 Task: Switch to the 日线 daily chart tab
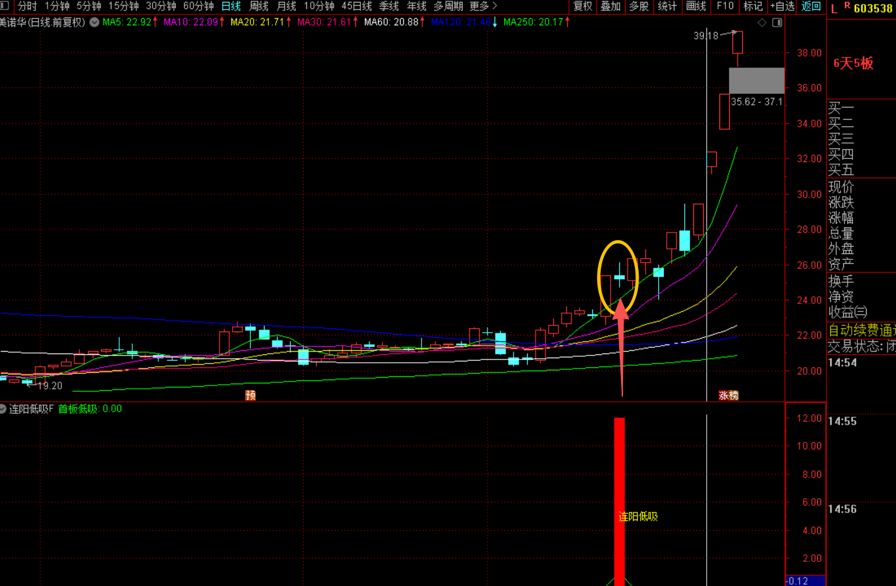click(x=231, y=6)
